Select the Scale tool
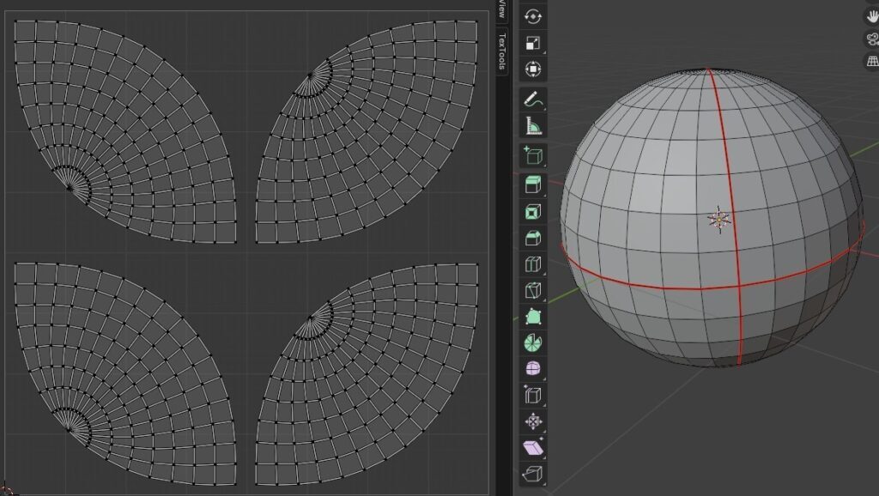 (x=532, y=43)
